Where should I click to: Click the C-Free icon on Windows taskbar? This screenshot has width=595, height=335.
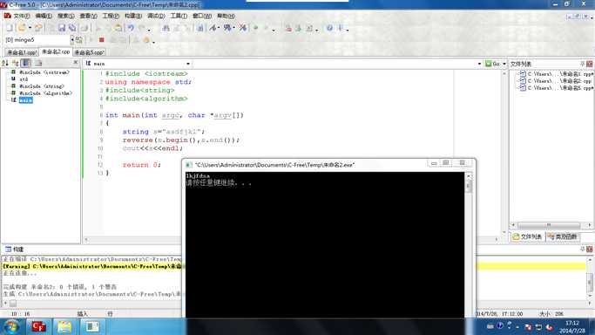[x=38, y=326]
